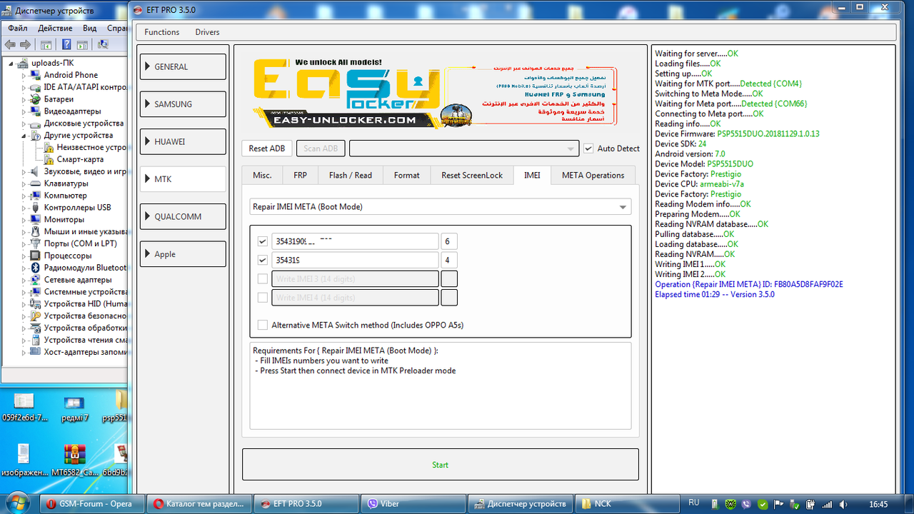
Task: Click the second IMEI number field
Action: point(355,260)
